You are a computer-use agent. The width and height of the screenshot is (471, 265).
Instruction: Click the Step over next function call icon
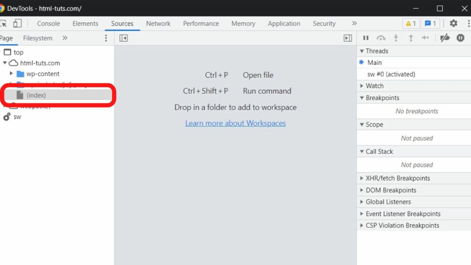[x=381, y=38]
